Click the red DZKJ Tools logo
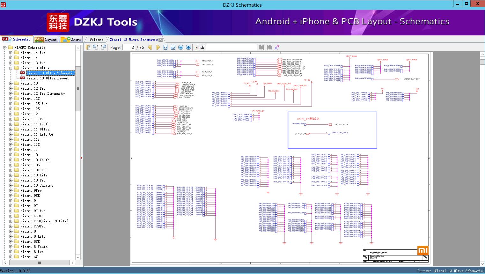This screenshot has height=274, width=485. pyautogui.click(x=58, y=22)
